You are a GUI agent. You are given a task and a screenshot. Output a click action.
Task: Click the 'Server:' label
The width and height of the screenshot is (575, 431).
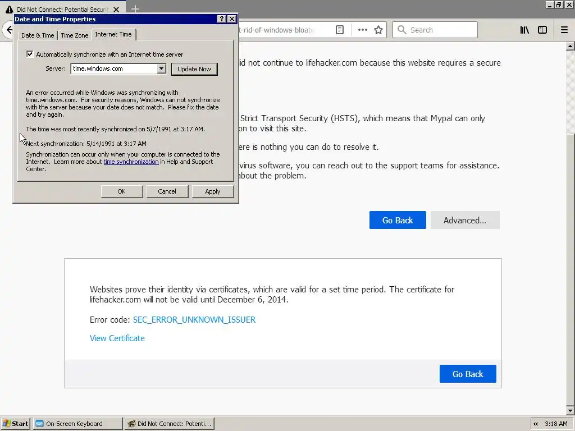[x=56, y=68]
